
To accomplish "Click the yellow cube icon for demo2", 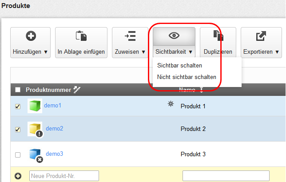I will (x=34, y=129).
